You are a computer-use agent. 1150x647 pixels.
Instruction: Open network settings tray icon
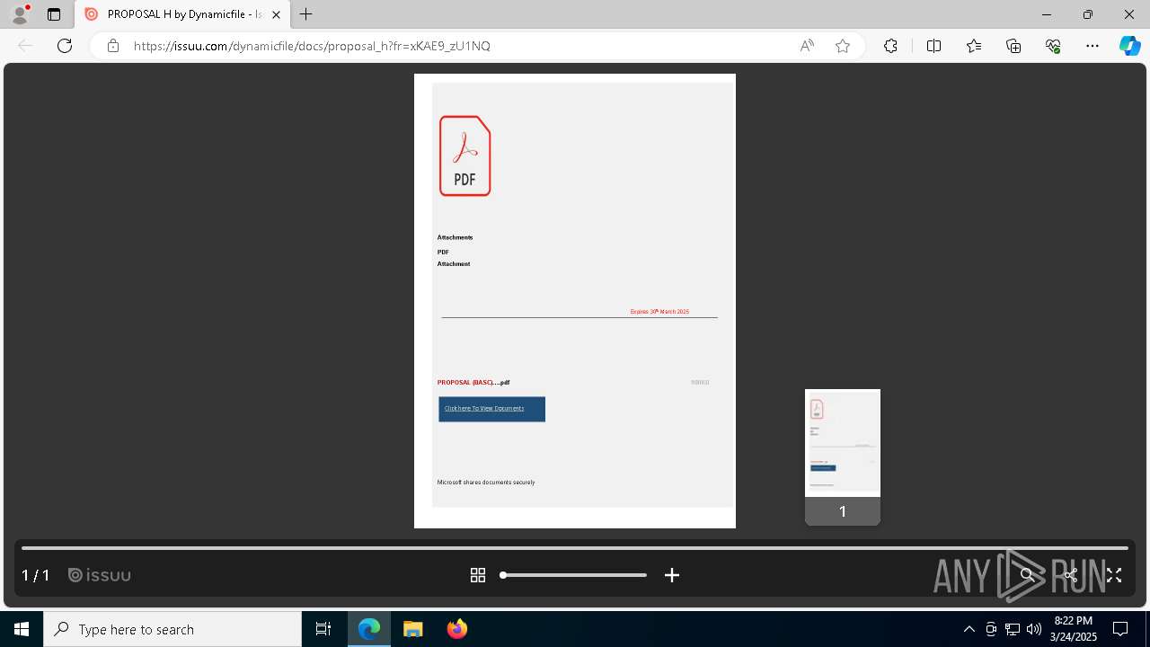point(1013,629)
